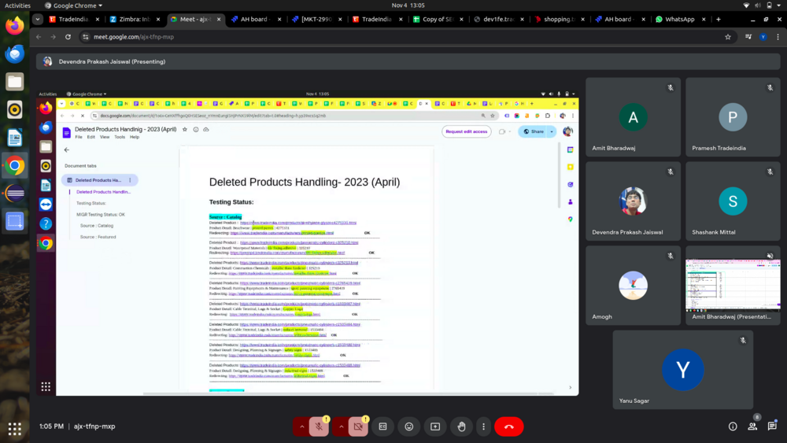
Task: Open the tab search dropdown in Chrome
Action: tap(37, 19)
